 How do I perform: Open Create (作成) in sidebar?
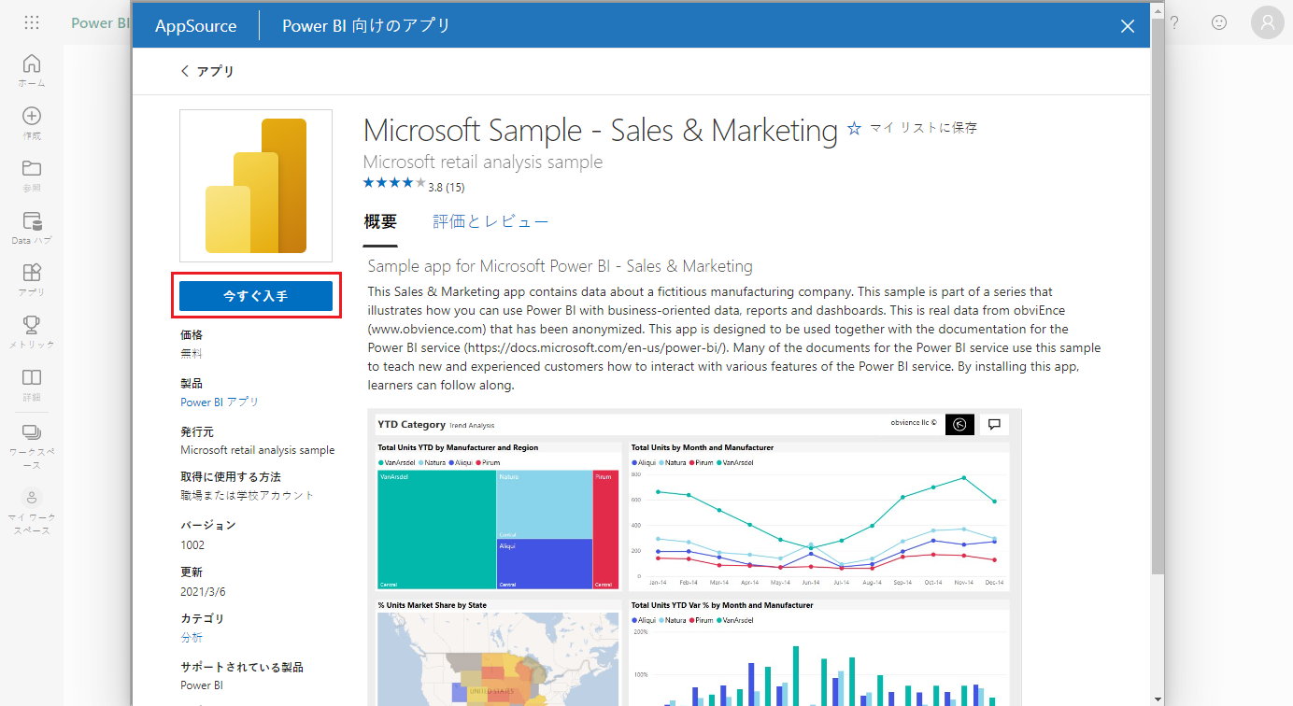click(32, 123)
